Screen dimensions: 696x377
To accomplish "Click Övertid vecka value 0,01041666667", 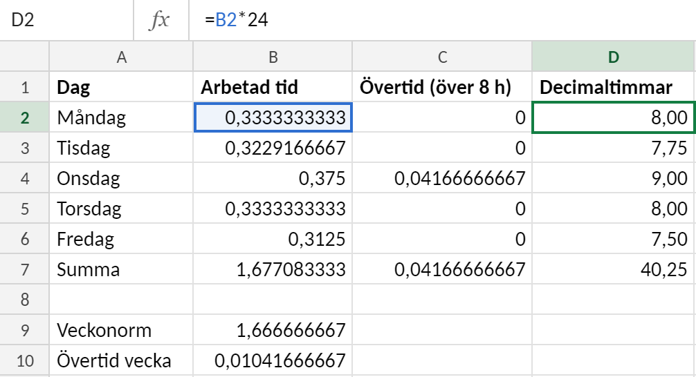I will tap(273, 360).
